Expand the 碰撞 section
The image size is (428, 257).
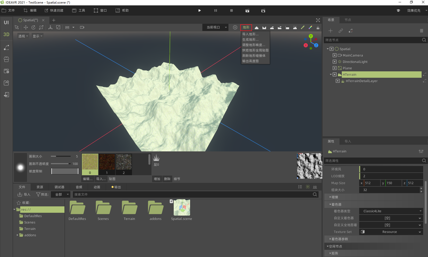(x=335, y=197)
